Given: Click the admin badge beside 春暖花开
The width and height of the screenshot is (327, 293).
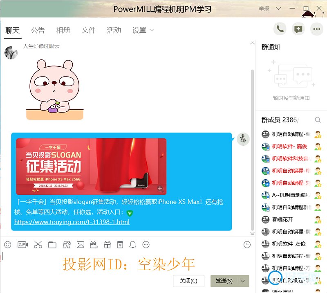Looking at the screenshot, I should point(318,219).
